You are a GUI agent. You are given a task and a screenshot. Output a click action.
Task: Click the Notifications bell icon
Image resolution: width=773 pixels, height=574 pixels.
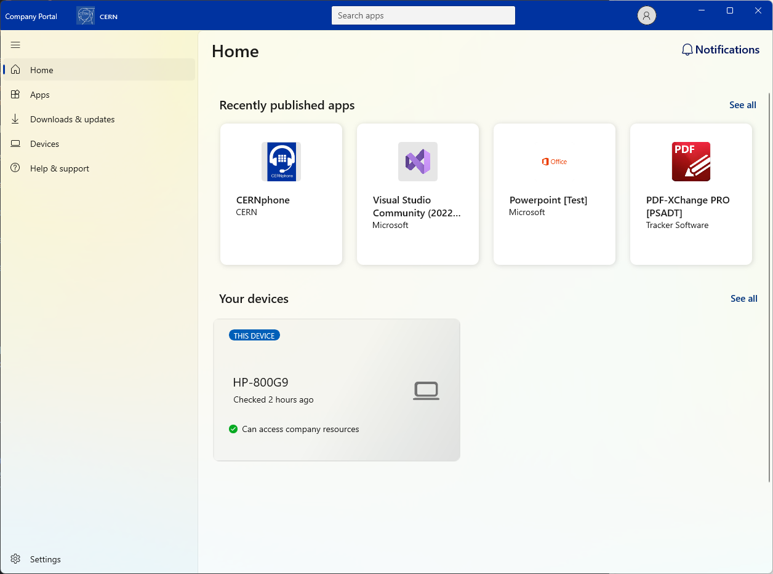click(687, 50)
